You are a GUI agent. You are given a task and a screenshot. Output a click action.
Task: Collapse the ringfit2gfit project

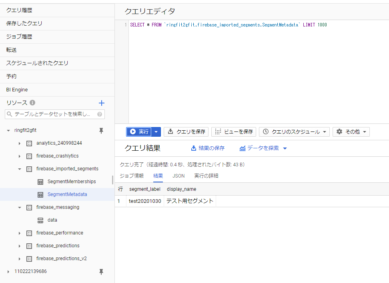[x=8, y=130]
